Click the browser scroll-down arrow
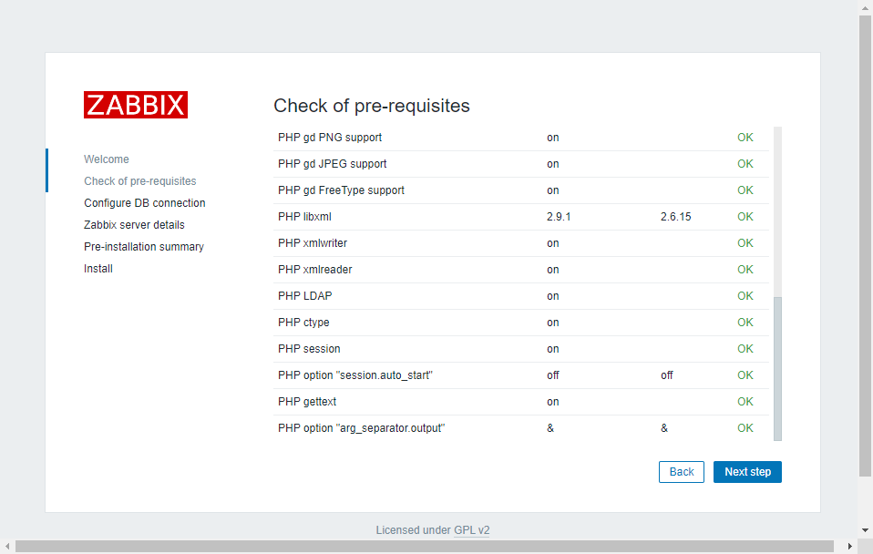873x554 pixels. (866, 530)
